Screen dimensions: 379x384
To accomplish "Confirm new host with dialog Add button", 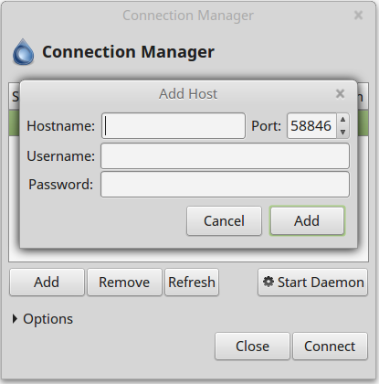I will pyautogui.click(x=307, y=220).
